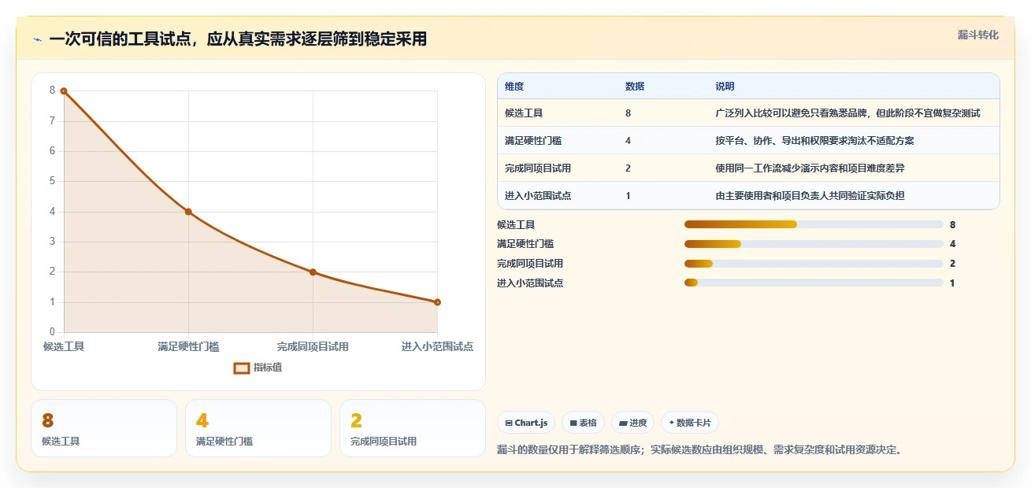Click the table description starting 广泛列入比较

pyautogui.click(x=847, y=113)
